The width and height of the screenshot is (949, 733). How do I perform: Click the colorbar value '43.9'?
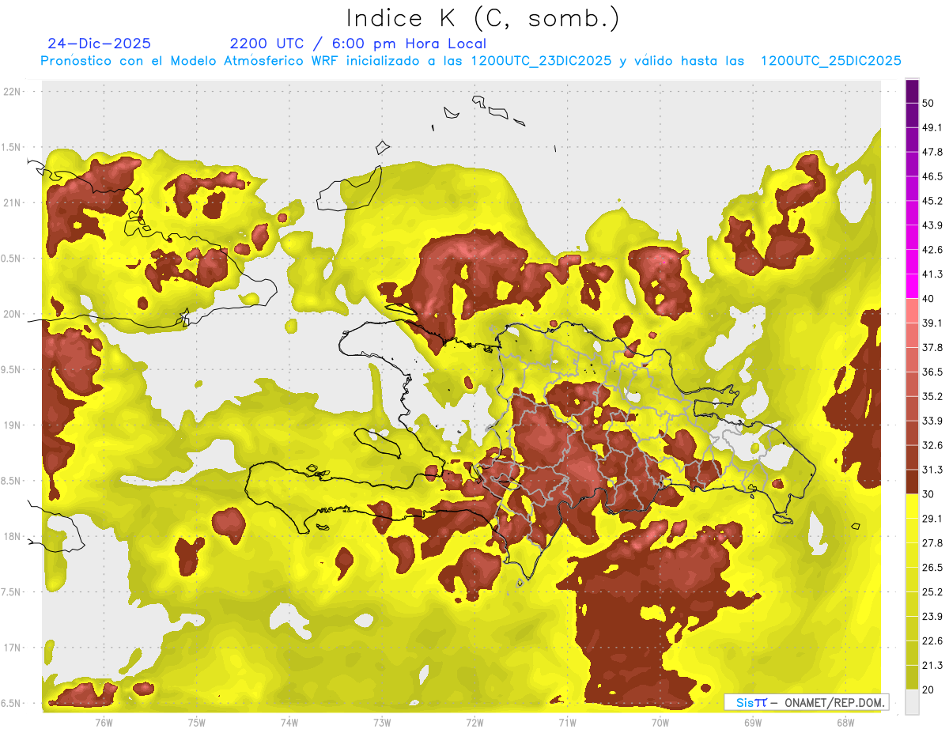pyautogui.click(x=932, y=225)
